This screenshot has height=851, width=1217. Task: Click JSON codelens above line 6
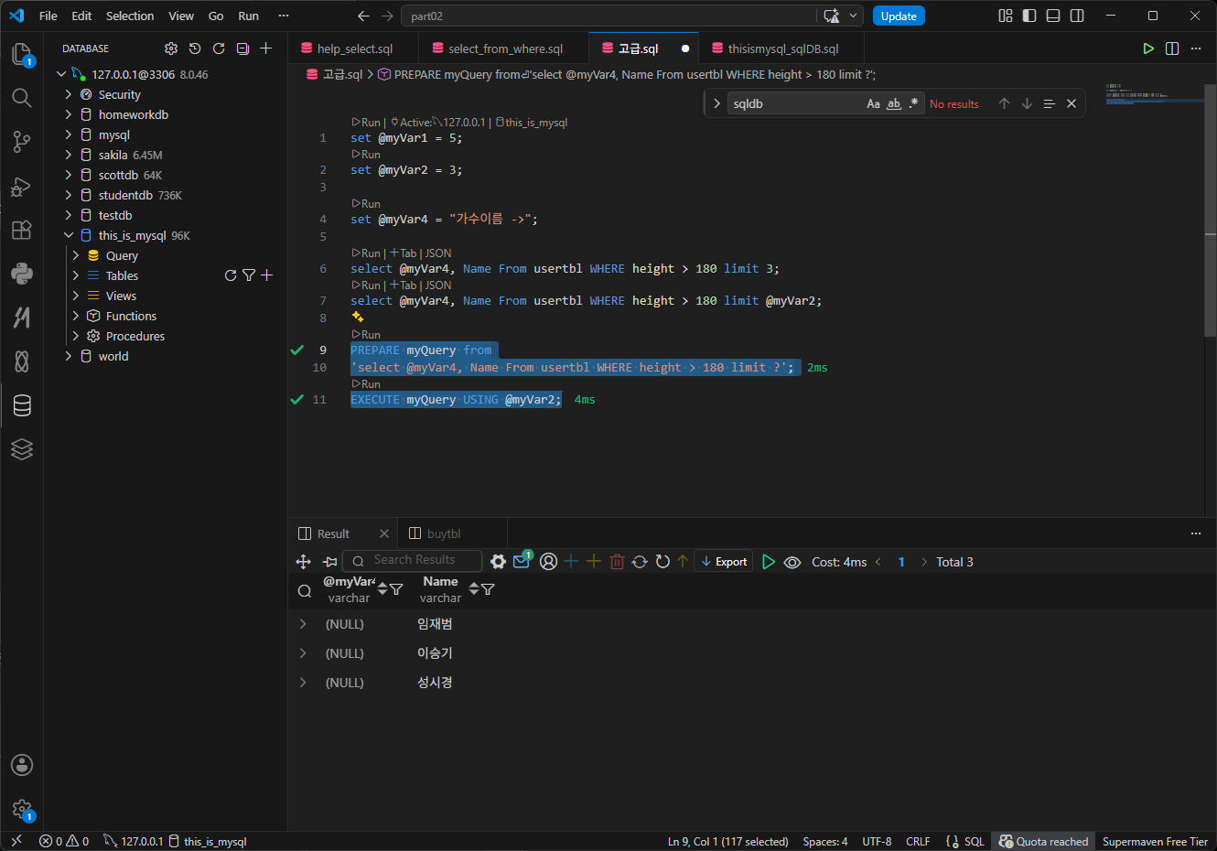point(438,253)
